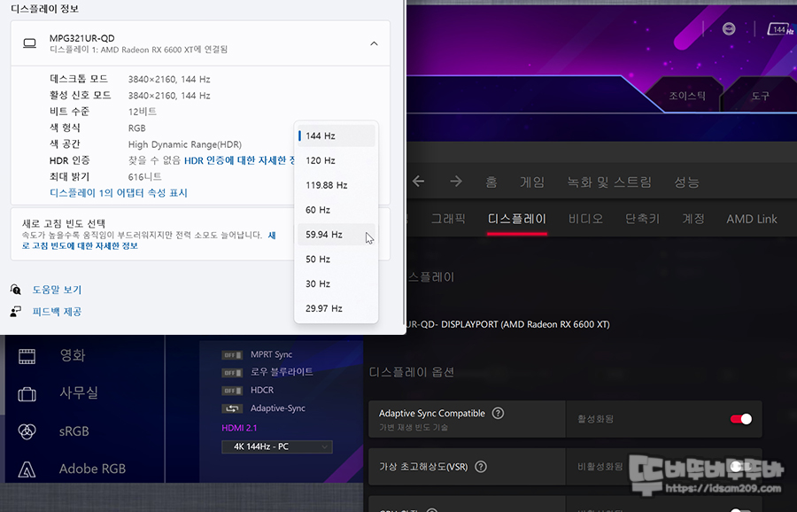Viewport: 797px width, 512px height.
Task: Toggle Adaptive Sync Compatible switch
Action: pyautogui.click(x=741, y=419)
